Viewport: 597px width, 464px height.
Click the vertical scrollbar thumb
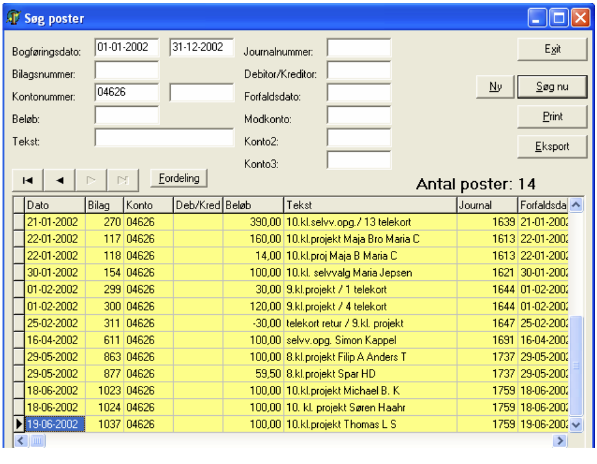coord(576,365)
